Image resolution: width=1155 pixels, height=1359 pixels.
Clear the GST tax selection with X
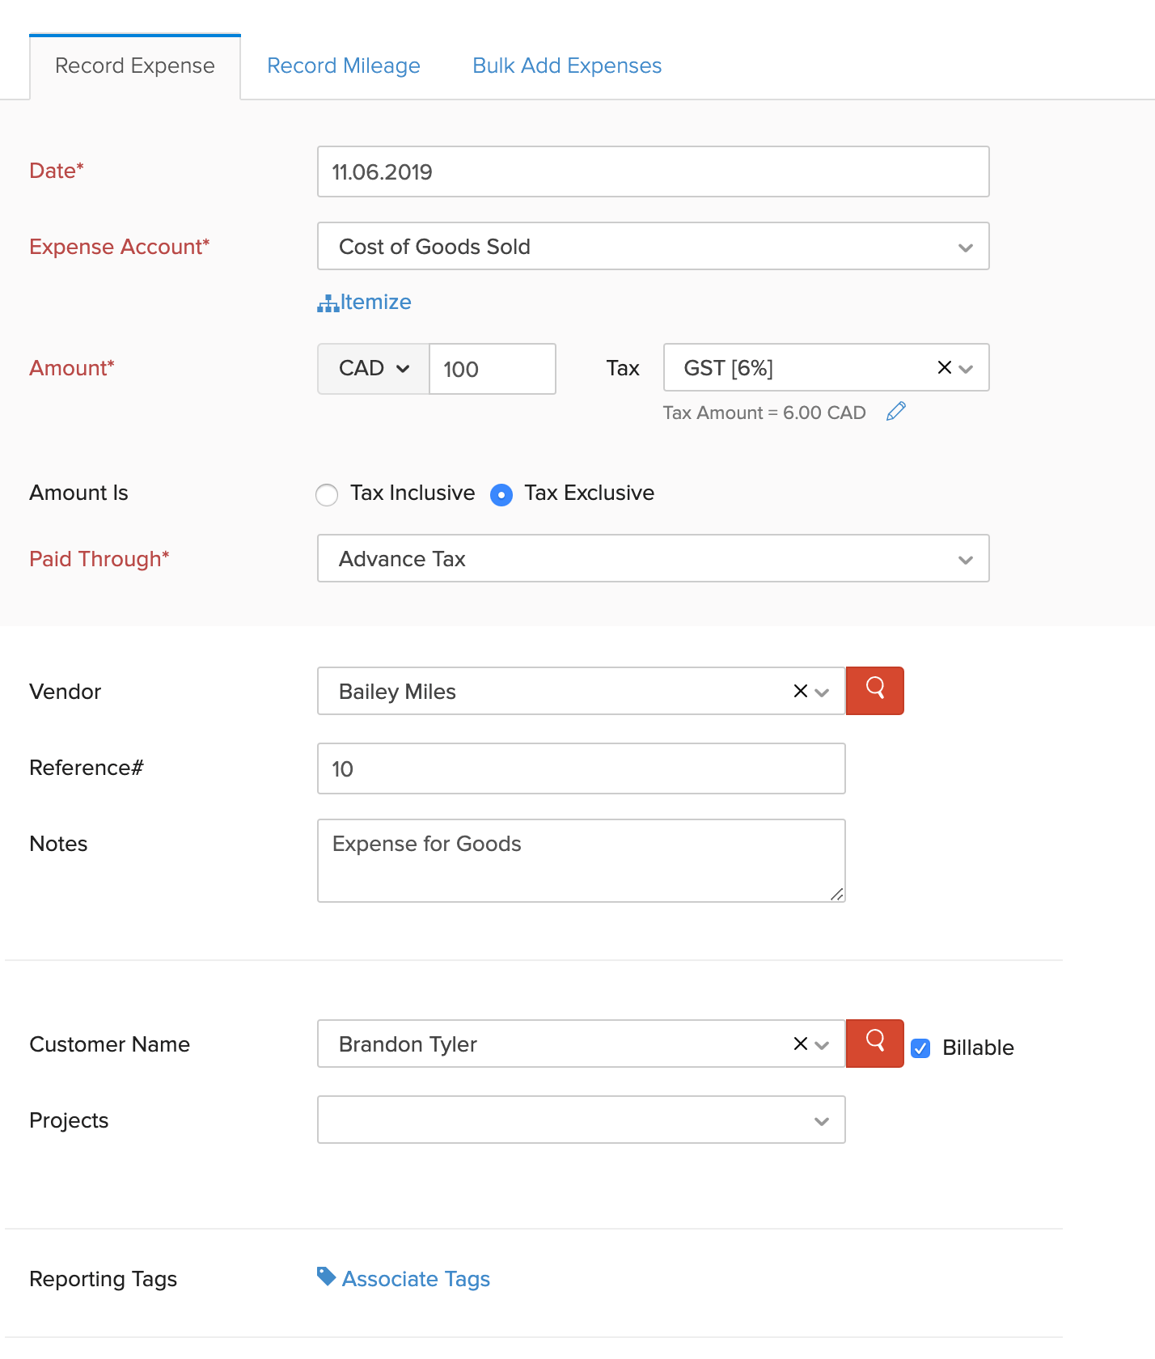[x=944, y=368]
